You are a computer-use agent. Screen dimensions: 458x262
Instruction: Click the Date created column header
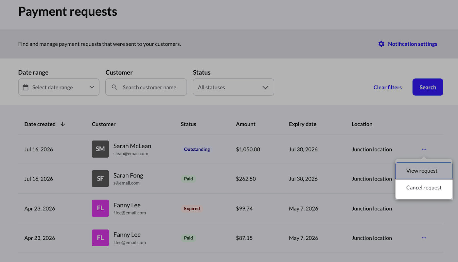pos(40,124)
